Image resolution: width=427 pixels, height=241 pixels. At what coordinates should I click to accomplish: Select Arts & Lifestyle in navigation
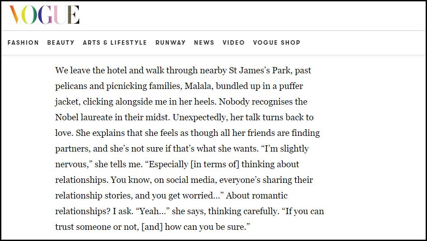point(115,43)
